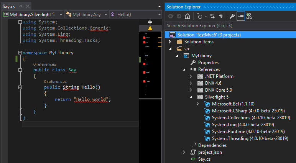Select the Say.cs editor tab
Screen dimensions: 296x163
click(x=9, y=7)
